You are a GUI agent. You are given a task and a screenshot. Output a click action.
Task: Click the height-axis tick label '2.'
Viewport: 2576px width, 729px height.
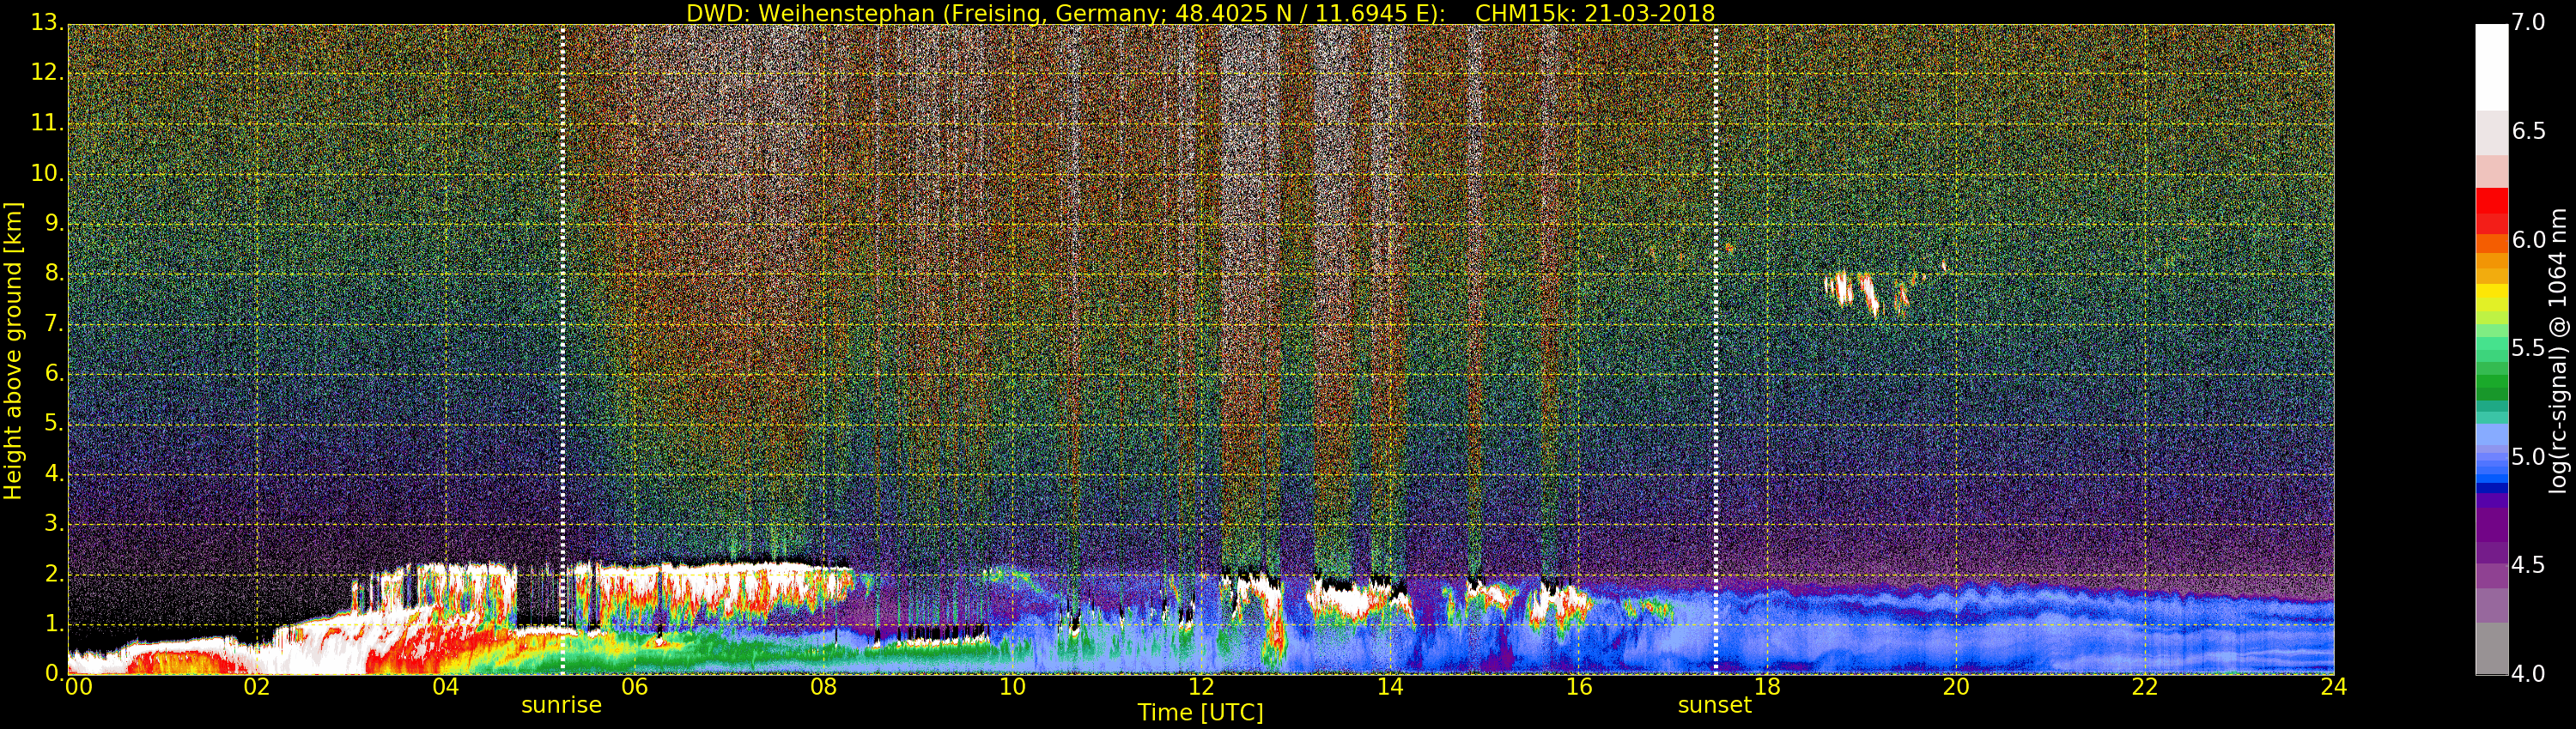(x=53, y=573)
